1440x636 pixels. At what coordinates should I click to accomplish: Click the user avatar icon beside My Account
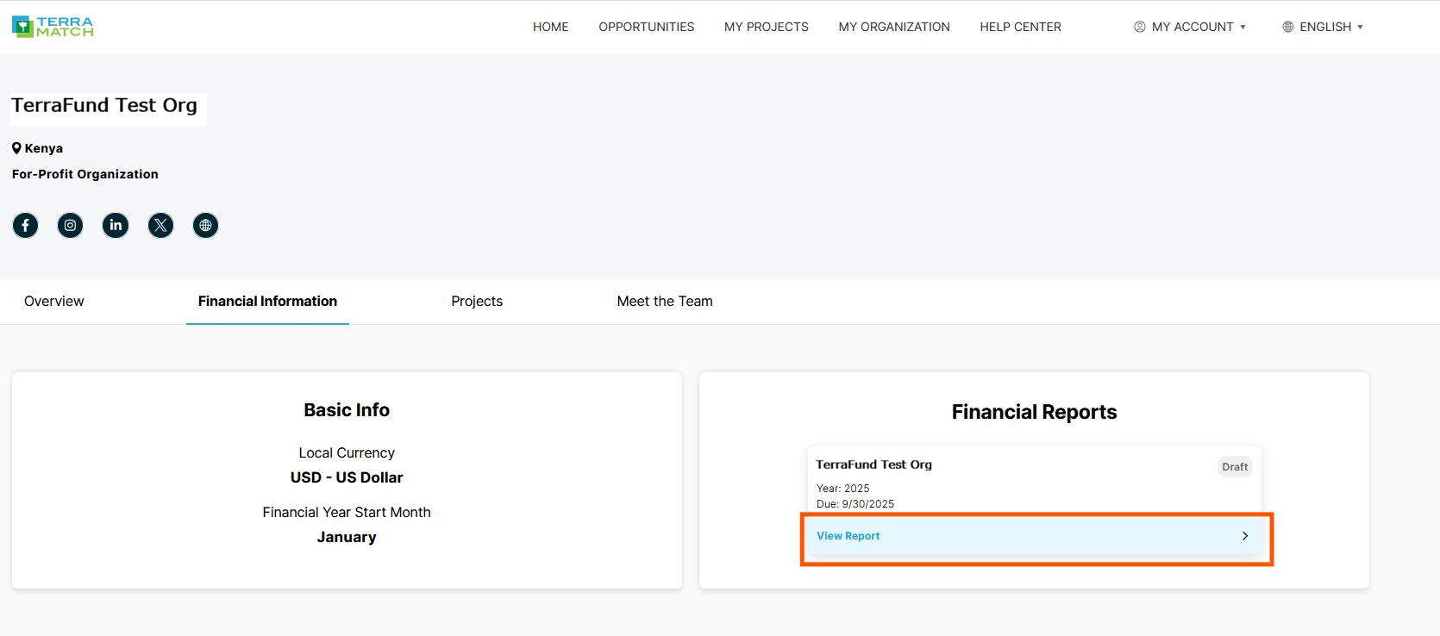(1140, 27)
